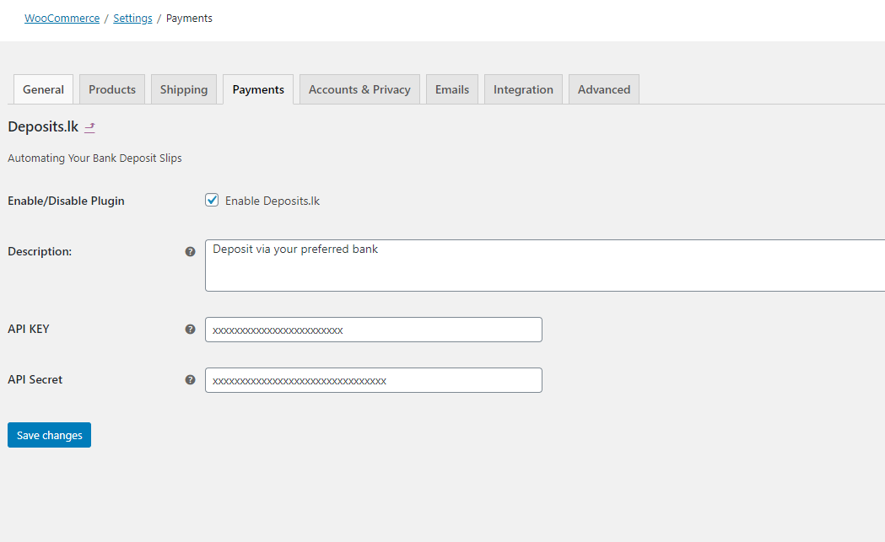This screenshot has width=885, height=542.
Task: Click the Save changes button
Action: tap(49, 435)
